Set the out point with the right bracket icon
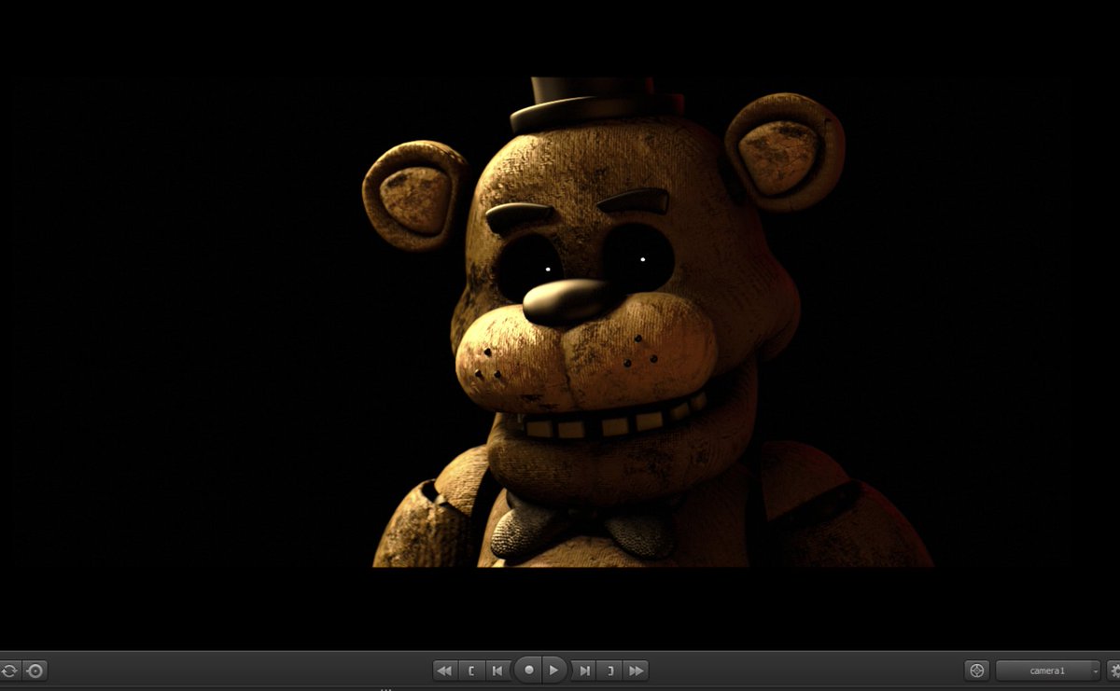Screen dimensions: 1120x691 pos(609,670)
